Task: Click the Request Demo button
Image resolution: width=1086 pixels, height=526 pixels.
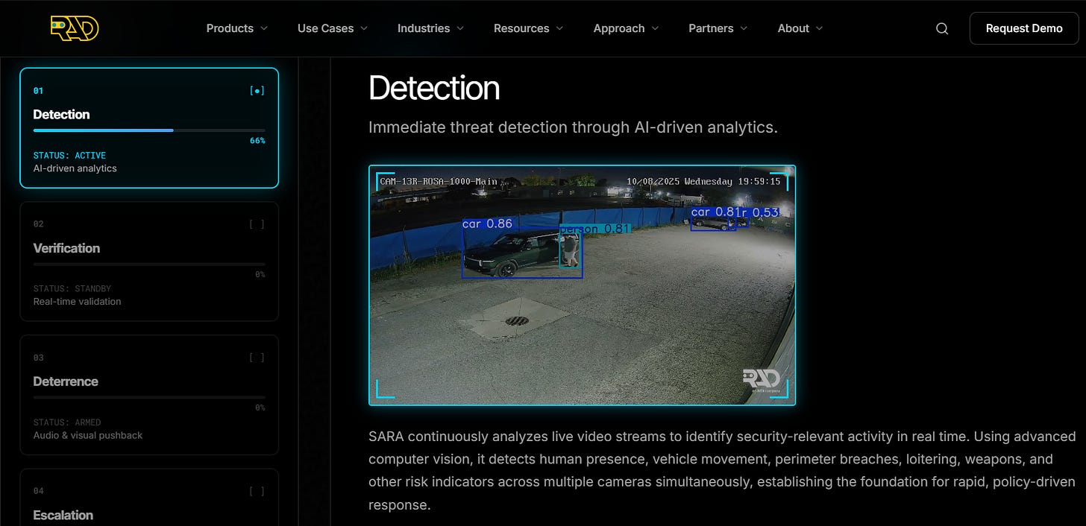Action: coord(1024,28)
